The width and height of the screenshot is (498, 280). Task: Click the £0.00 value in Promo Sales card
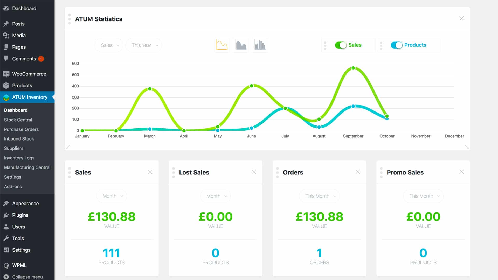point(423,217)
